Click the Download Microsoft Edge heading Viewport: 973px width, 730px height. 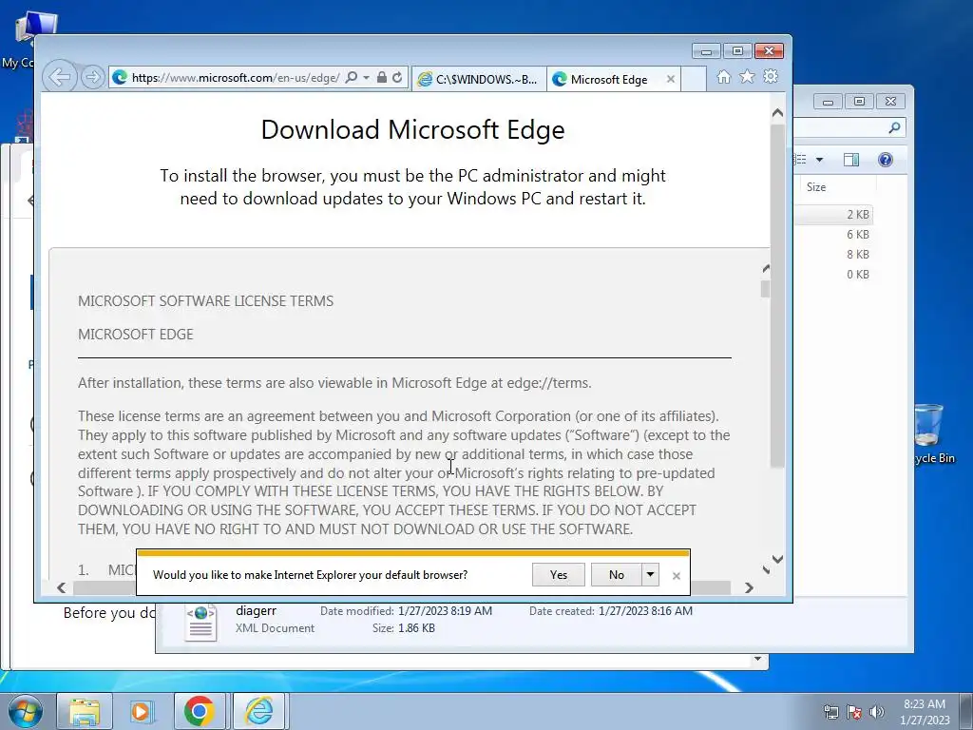(412, 129)
